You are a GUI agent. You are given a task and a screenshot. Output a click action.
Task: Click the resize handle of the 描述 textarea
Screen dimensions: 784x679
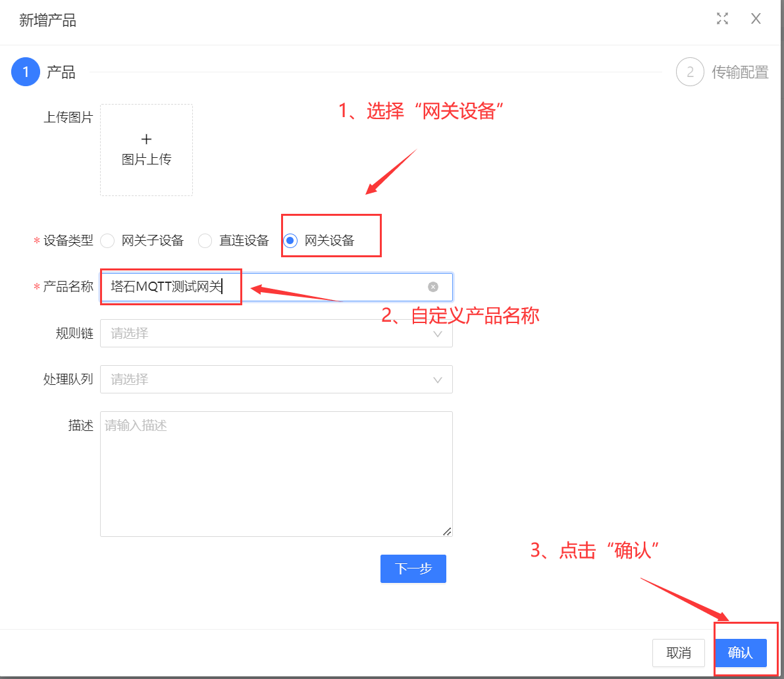coord(447,531)
